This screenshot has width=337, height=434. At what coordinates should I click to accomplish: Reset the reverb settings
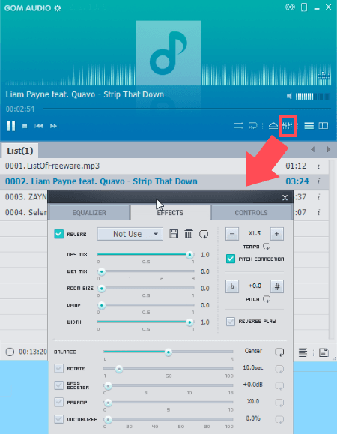[x=204, y=234]
